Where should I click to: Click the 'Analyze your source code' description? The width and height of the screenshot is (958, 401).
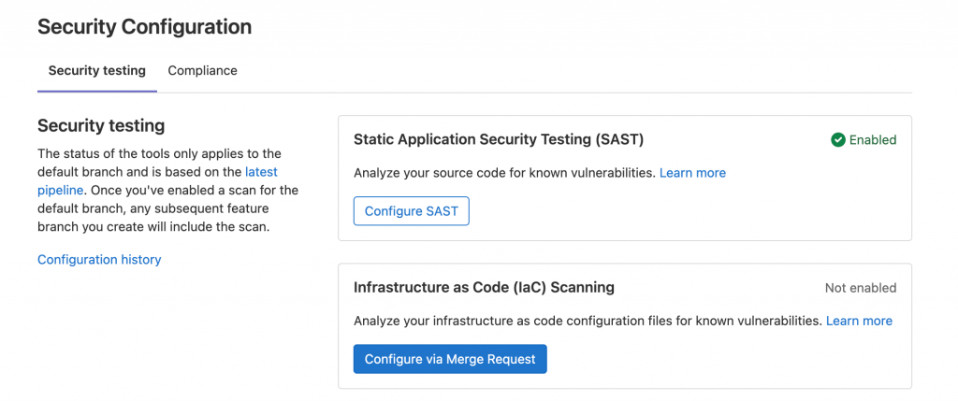coord(504,173)
